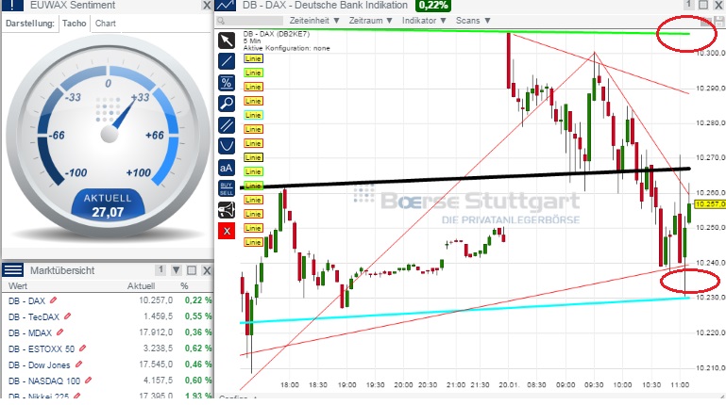Click pencil icon next to DB - MDAX

click(x=59, y=332)
